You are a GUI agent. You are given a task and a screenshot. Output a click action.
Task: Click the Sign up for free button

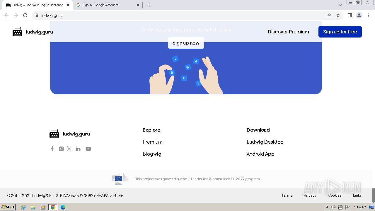340,32
